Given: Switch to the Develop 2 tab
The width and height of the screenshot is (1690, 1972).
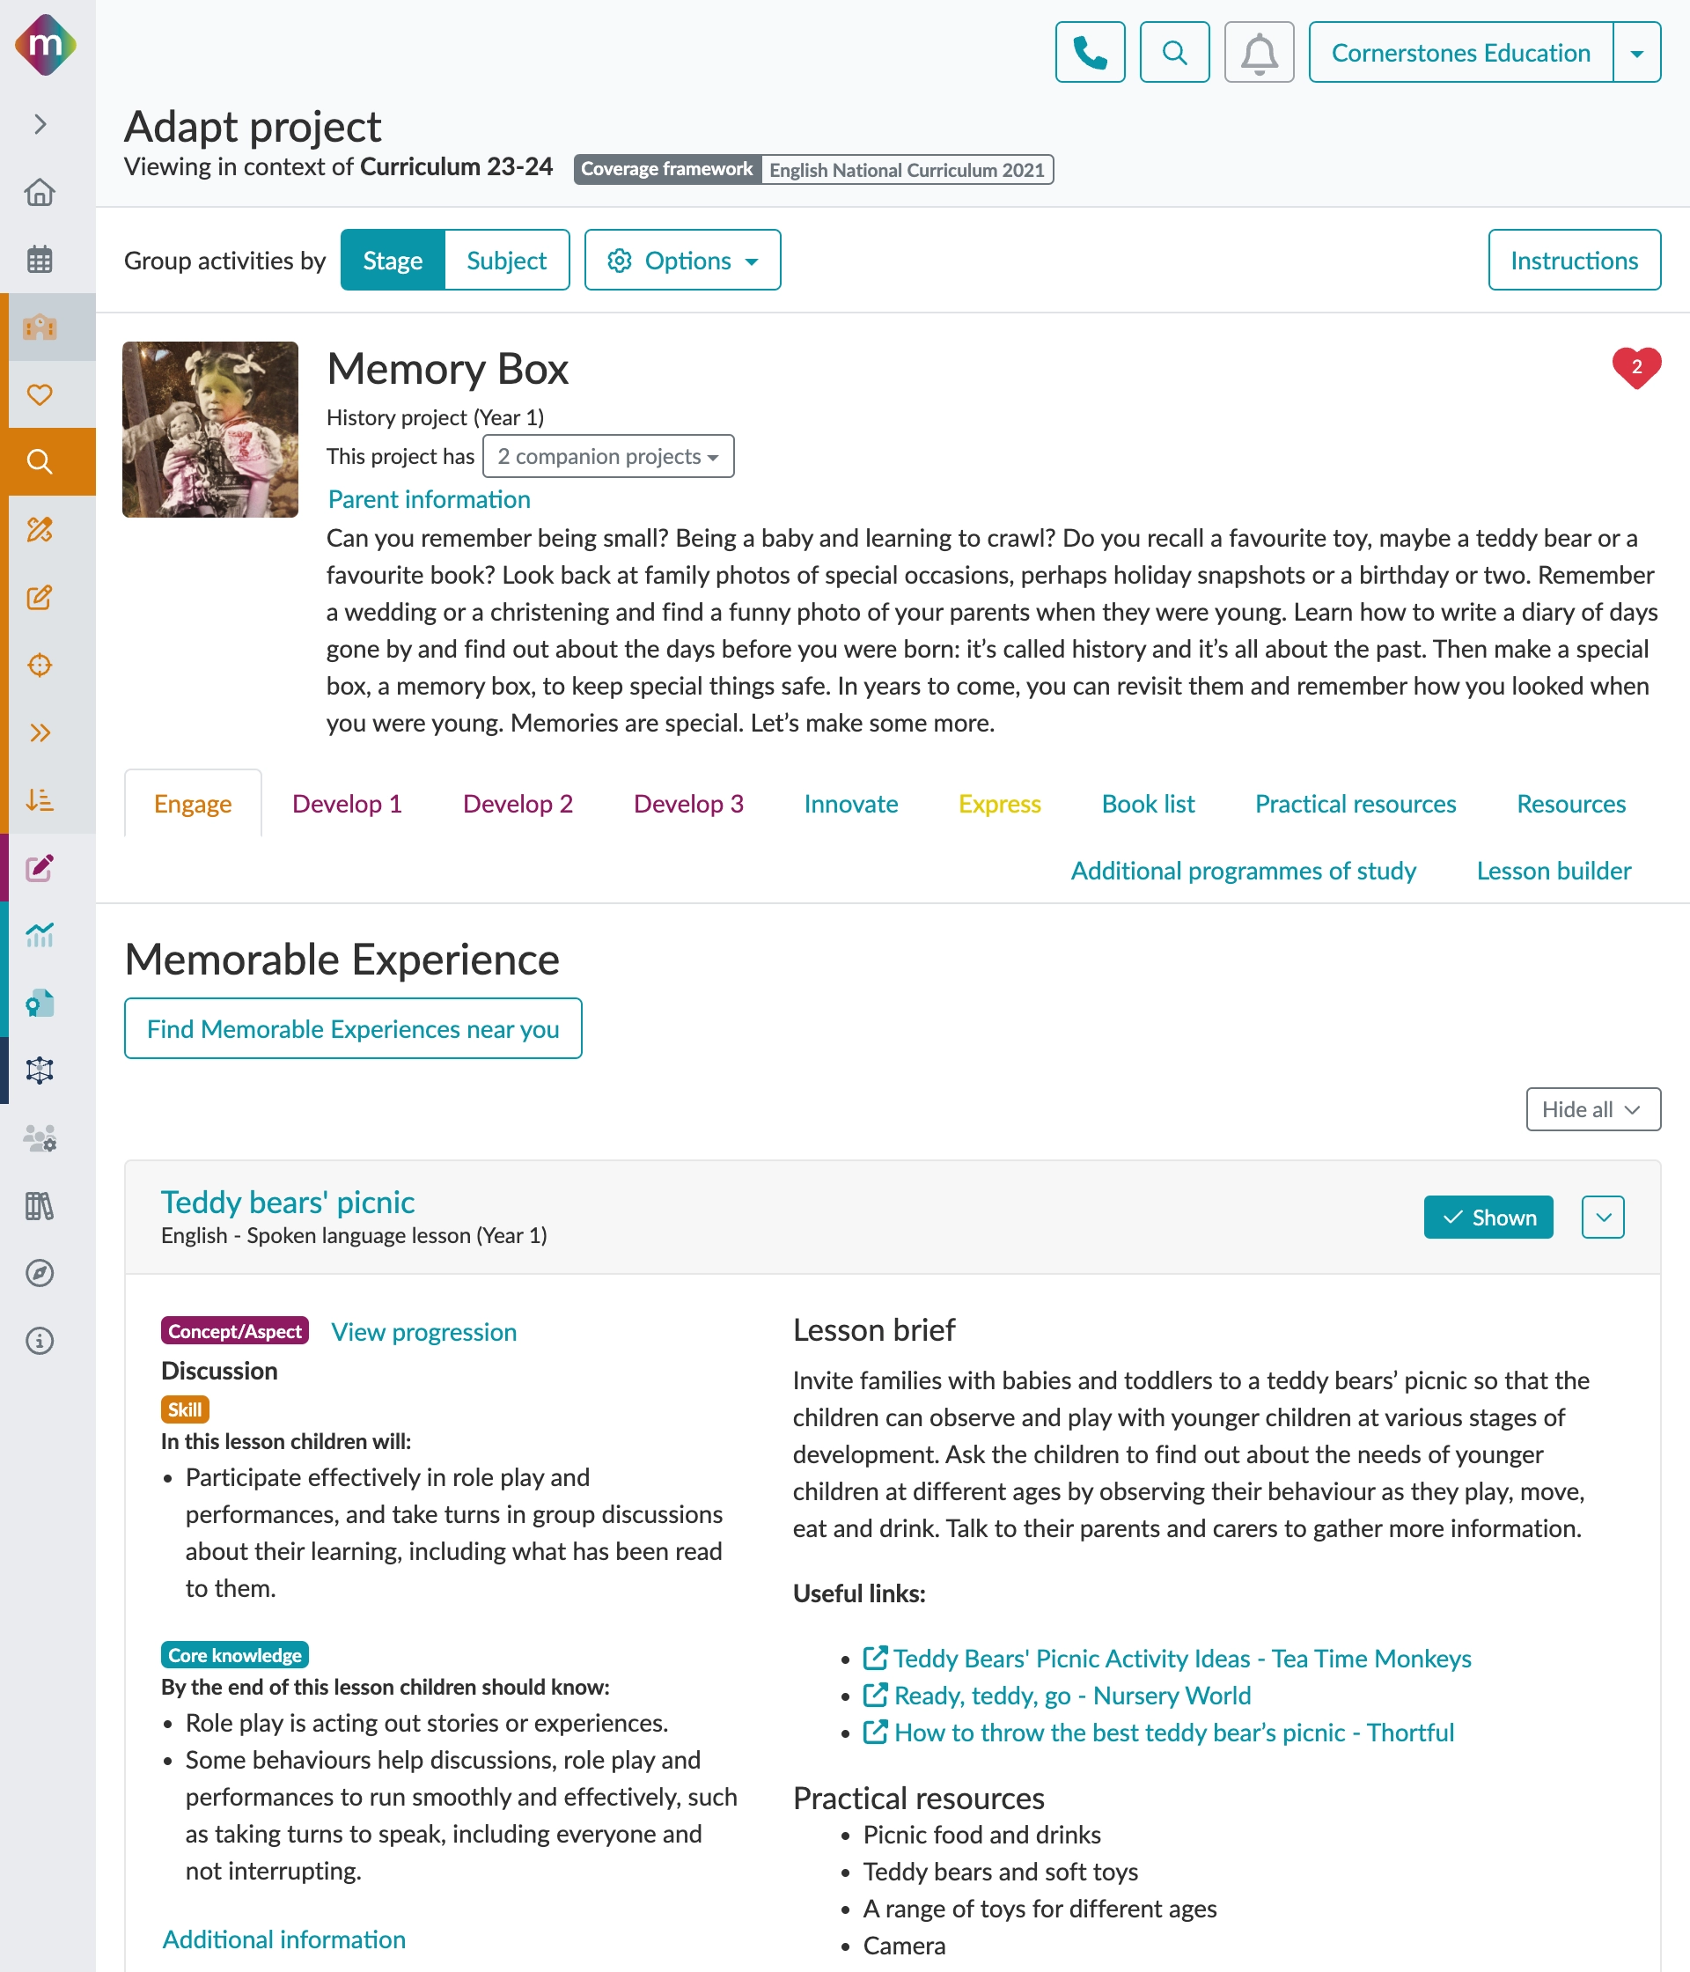Looking at the screenshot, I should pyautogui.click(x=518, y=805).
